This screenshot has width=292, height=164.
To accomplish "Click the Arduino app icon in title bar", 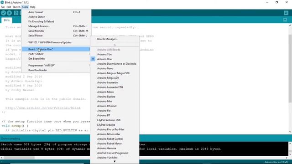I will pyautogui.click(x=2, y=2).
